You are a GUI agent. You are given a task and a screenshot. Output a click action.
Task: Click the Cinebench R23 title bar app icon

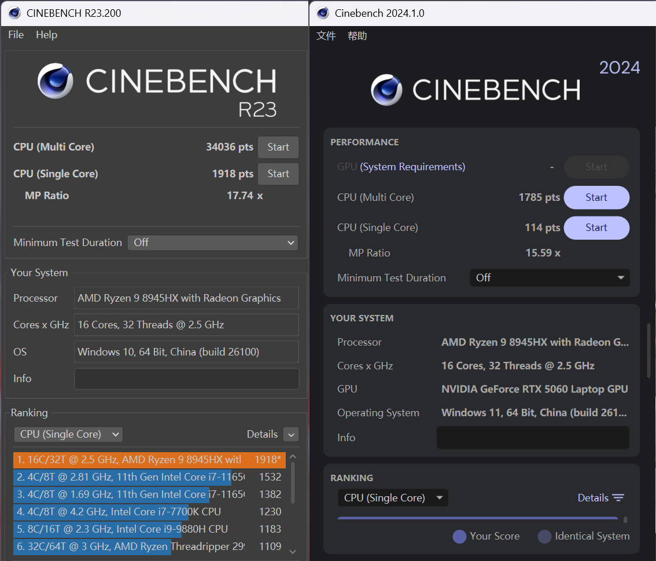14,13
